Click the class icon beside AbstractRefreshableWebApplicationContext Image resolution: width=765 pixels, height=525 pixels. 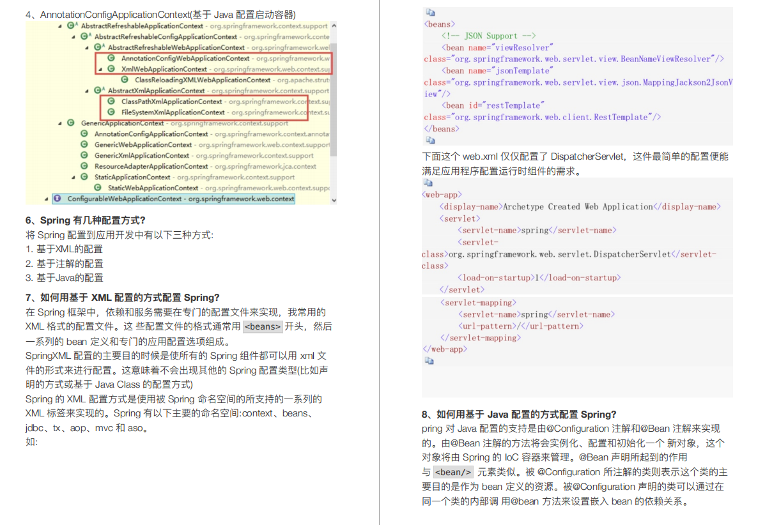[98, 47]
